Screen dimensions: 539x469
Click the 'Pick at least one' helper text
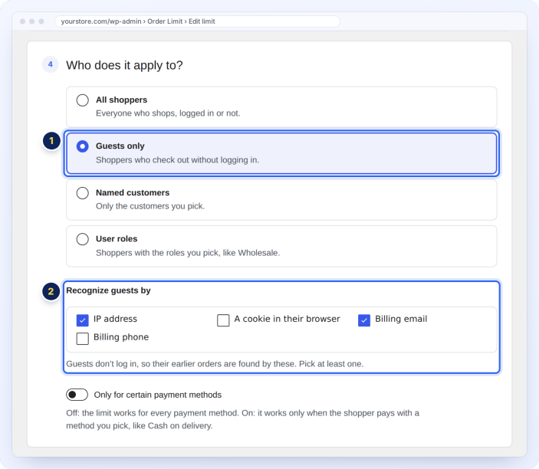tap(215, 364)
